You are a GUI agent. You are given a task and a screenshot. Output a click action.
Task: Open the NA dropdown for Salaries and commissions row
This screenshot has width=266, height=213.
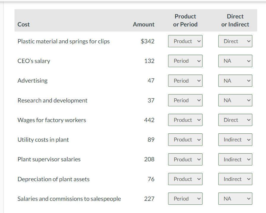pyautogui.click(x=235, y=198)
